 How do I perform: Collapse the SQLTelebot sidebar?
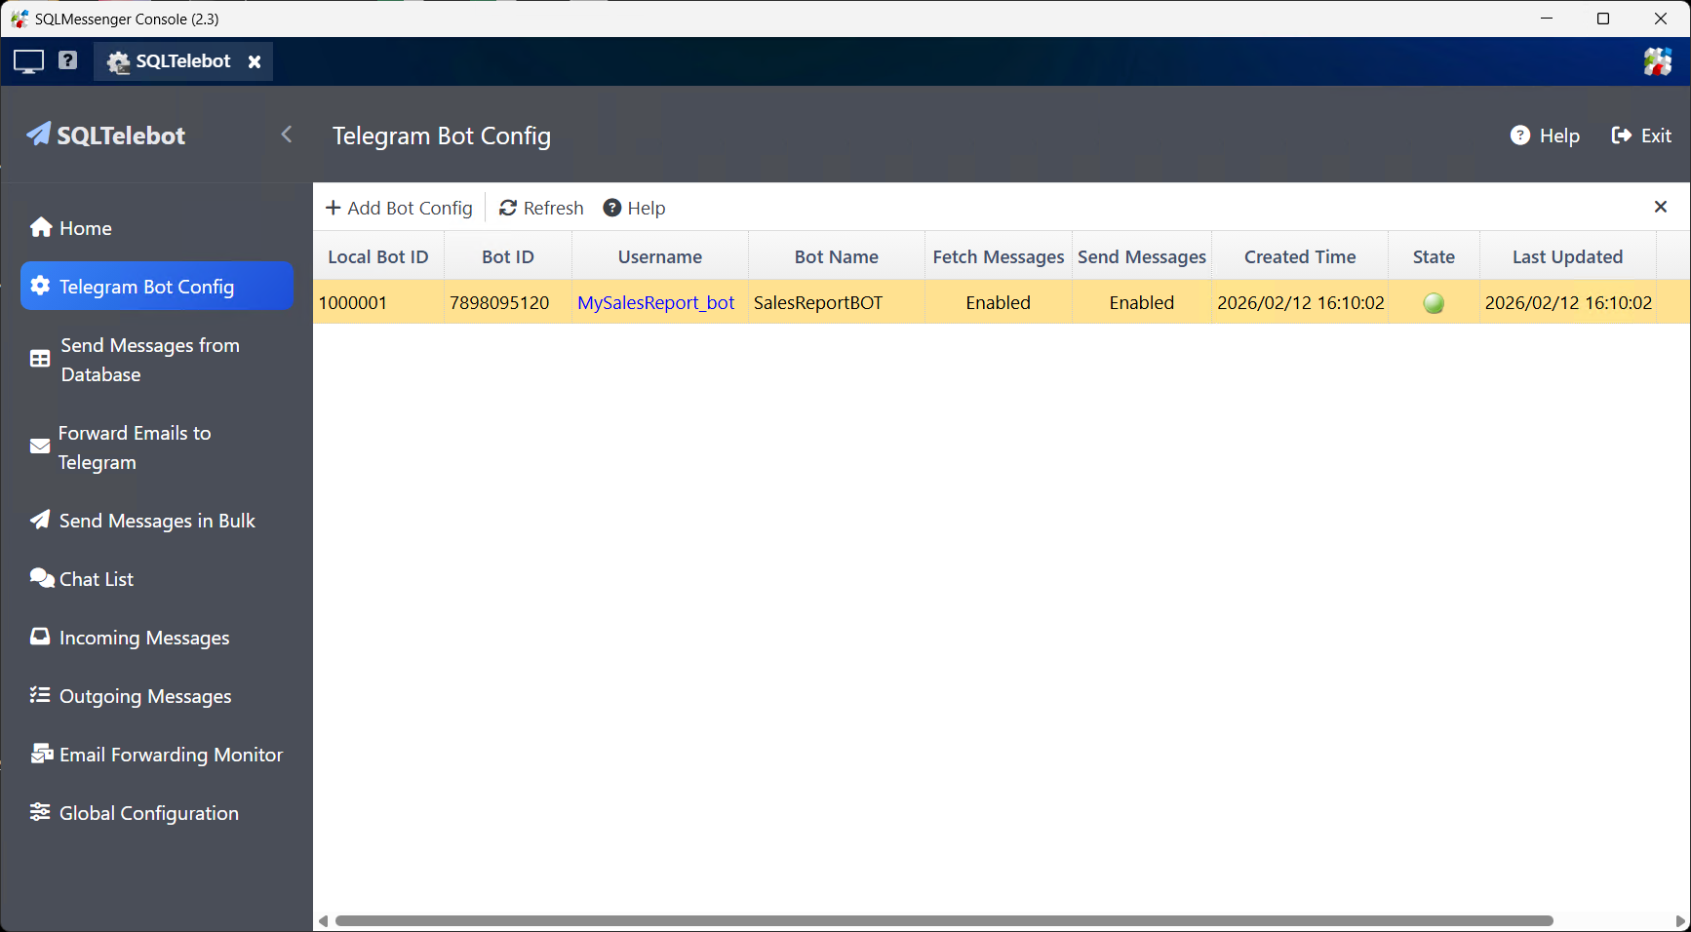coord(286,135)
